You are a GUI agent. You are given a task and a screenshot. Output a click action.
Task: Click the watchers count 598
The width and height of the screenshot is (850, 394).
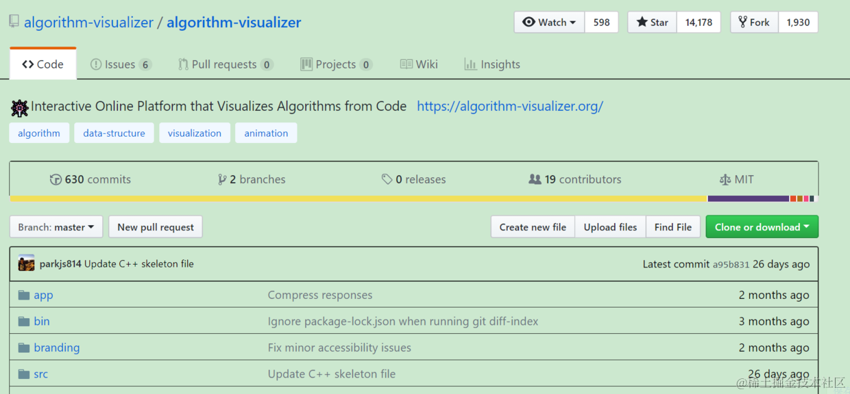(602, 22)
